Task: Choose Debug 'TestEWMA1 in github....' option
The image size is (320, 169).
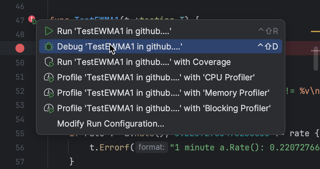Action: [x=120, y=47]
